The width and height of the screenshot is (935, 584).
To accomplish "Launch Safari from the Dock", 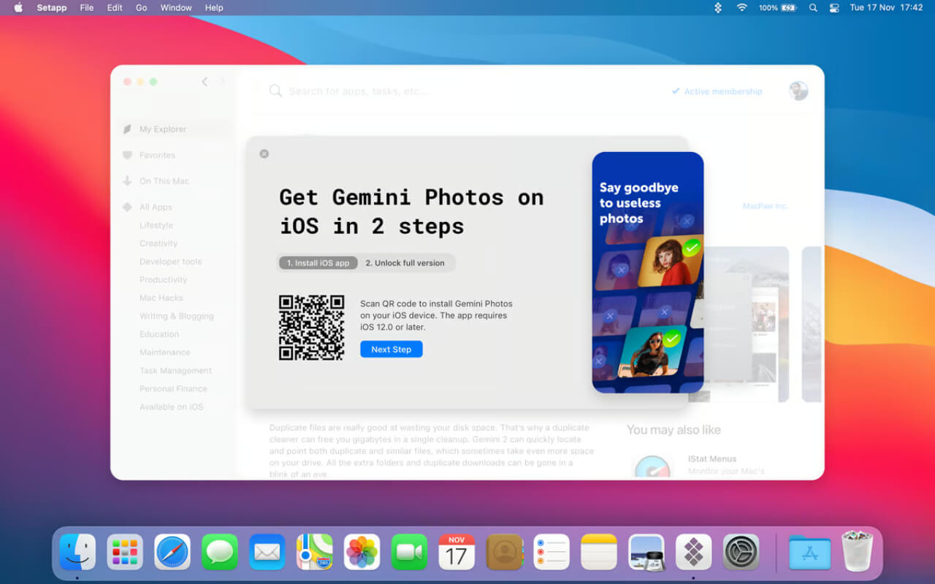I will click(x=172, y=552).
